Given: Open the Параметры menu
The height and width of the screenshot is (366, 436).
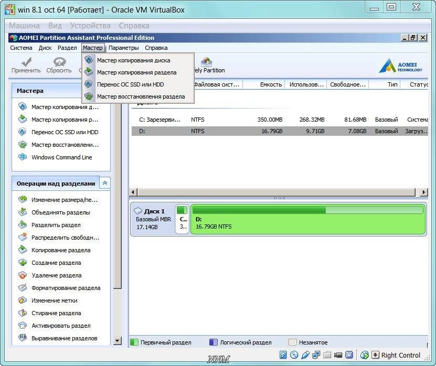Looking at the screenshot, I should coord(124,48).
